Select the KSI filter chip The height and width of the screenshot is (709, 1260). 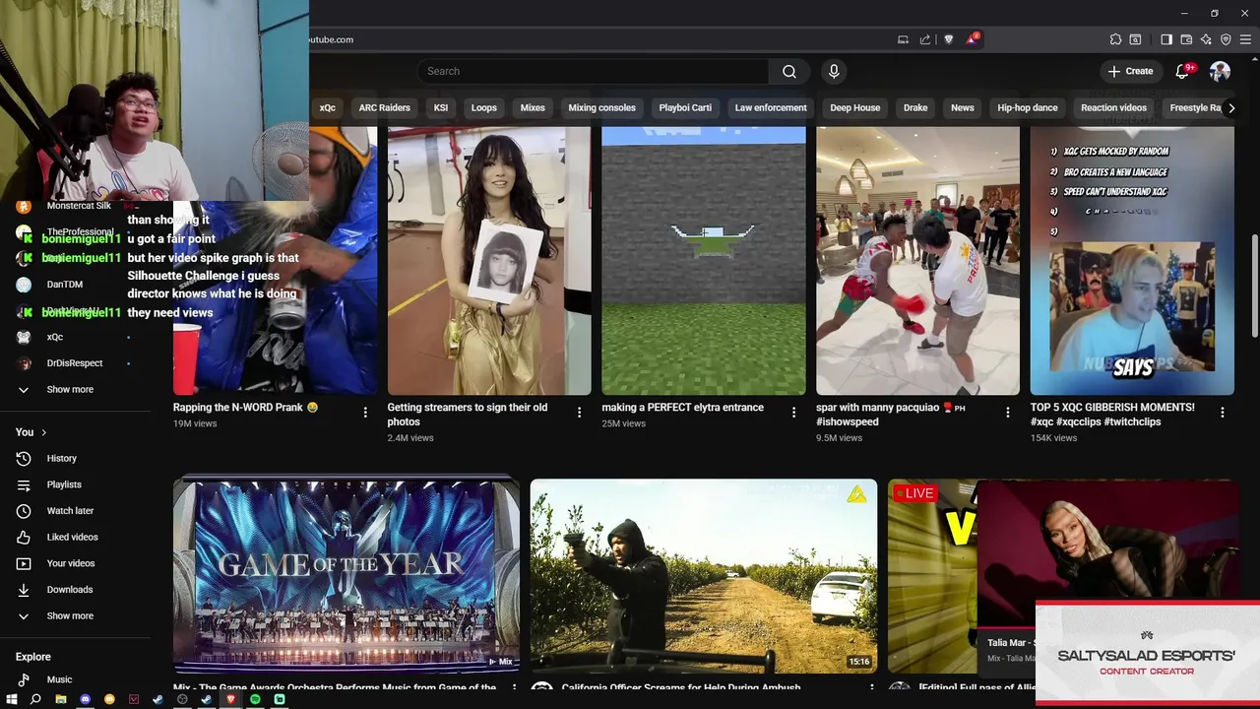coord(441,107)
